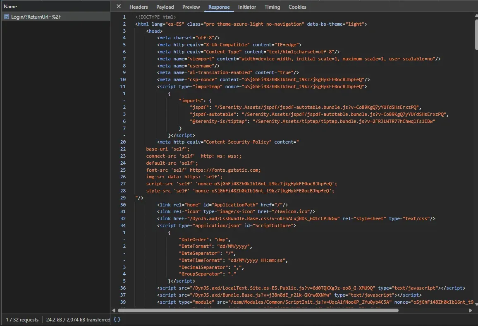Close the response details panel
478x326 pixels.
point(119,6)
